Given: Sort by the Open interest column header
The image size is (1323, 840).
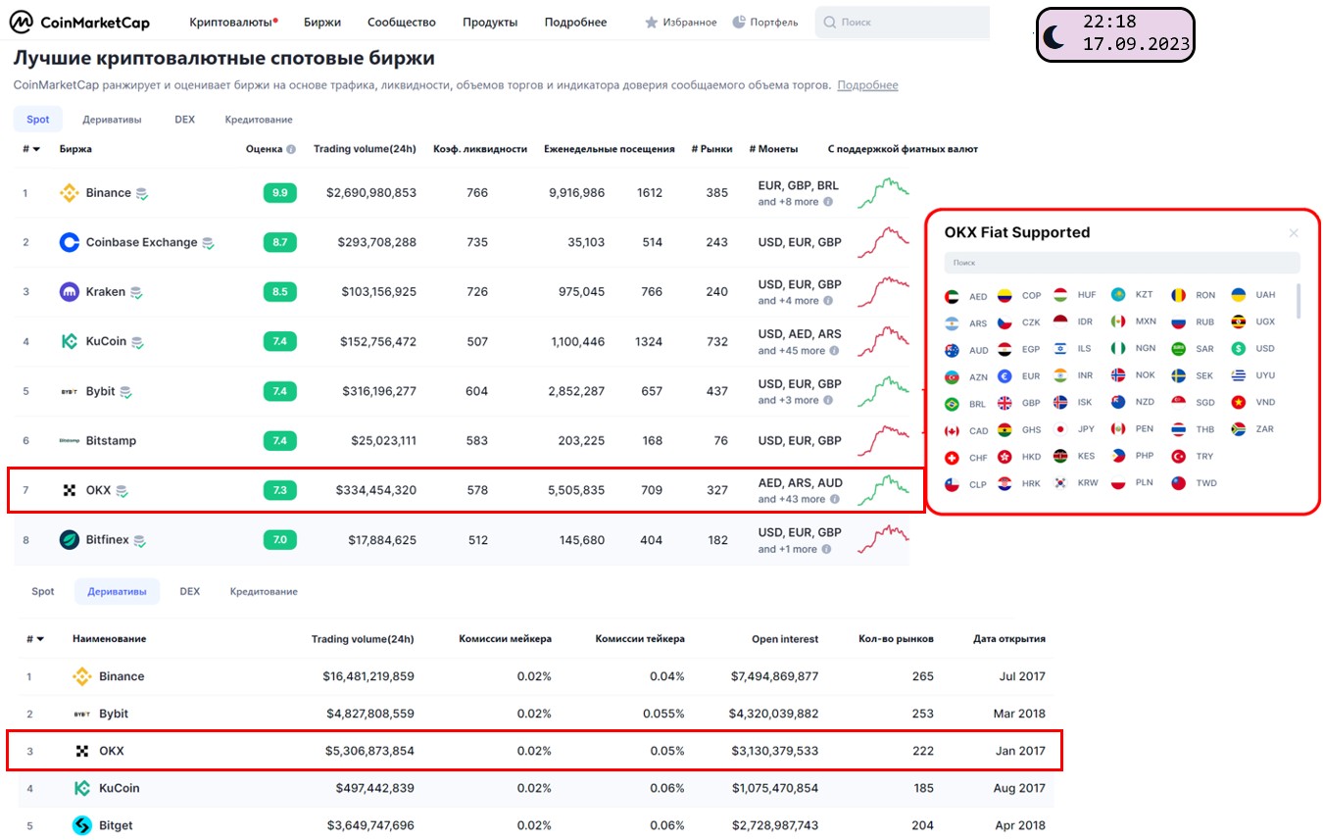Looking at the screenshot, I should 785,639.
